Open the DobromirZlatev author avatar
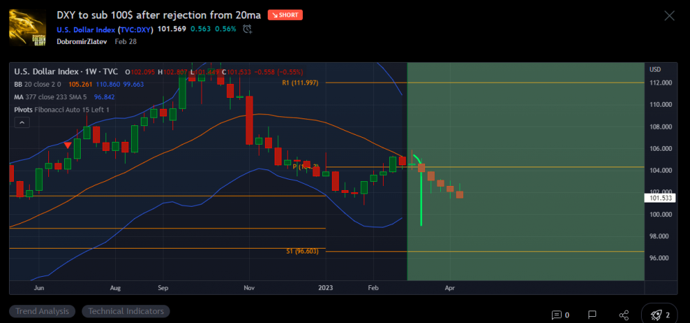Screen dimensions: 690x323 click(x=28, y=28)
